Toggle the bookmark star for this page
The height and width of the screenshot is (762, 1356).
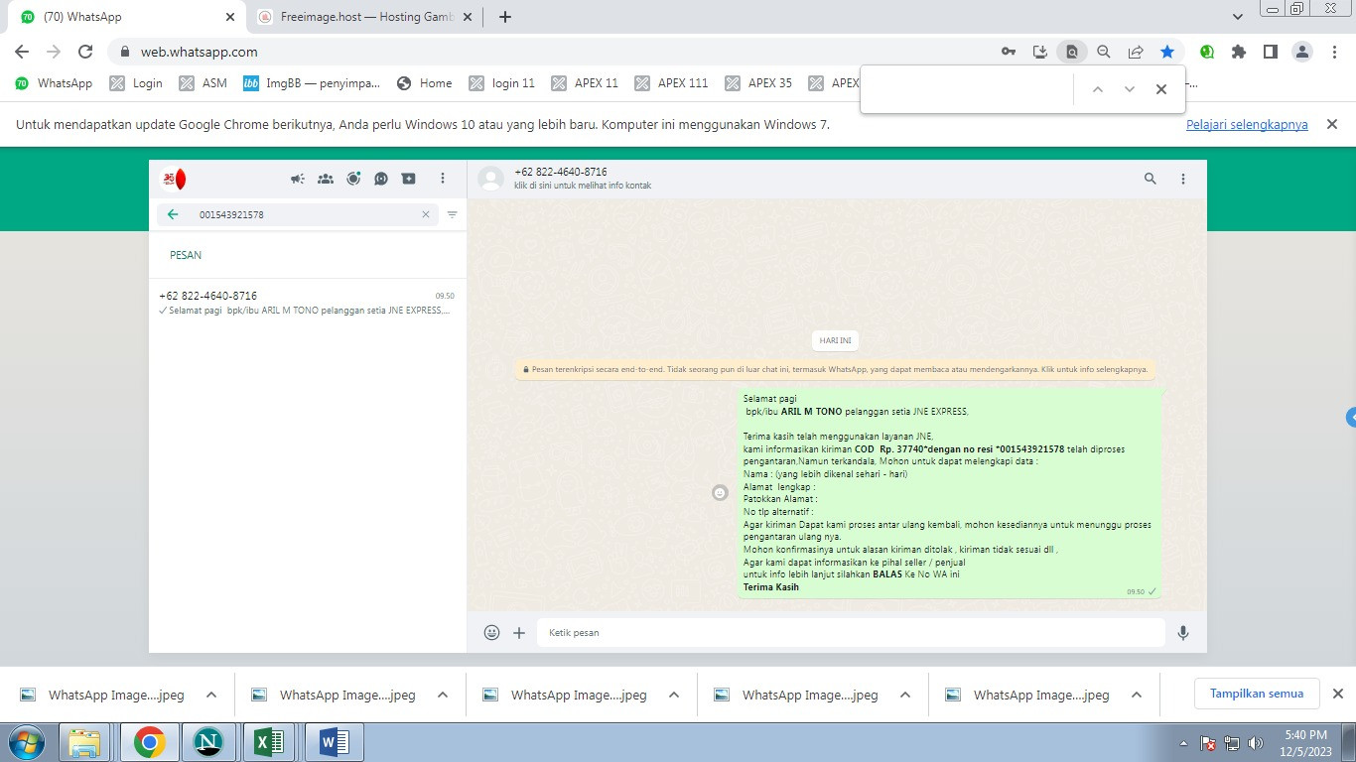point(1167,52)
